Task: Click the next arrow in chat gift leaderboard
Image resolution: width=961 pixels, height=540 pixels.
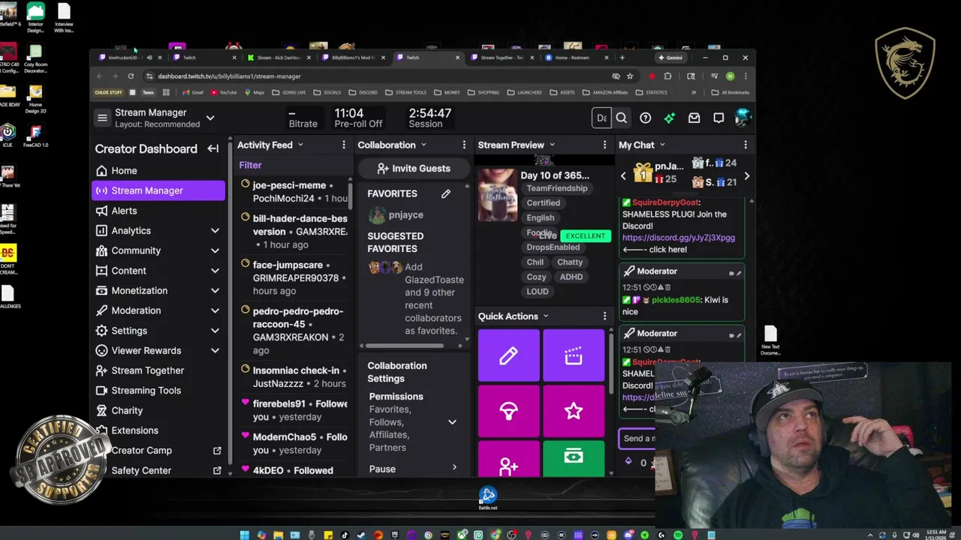Action: [746, 176]
